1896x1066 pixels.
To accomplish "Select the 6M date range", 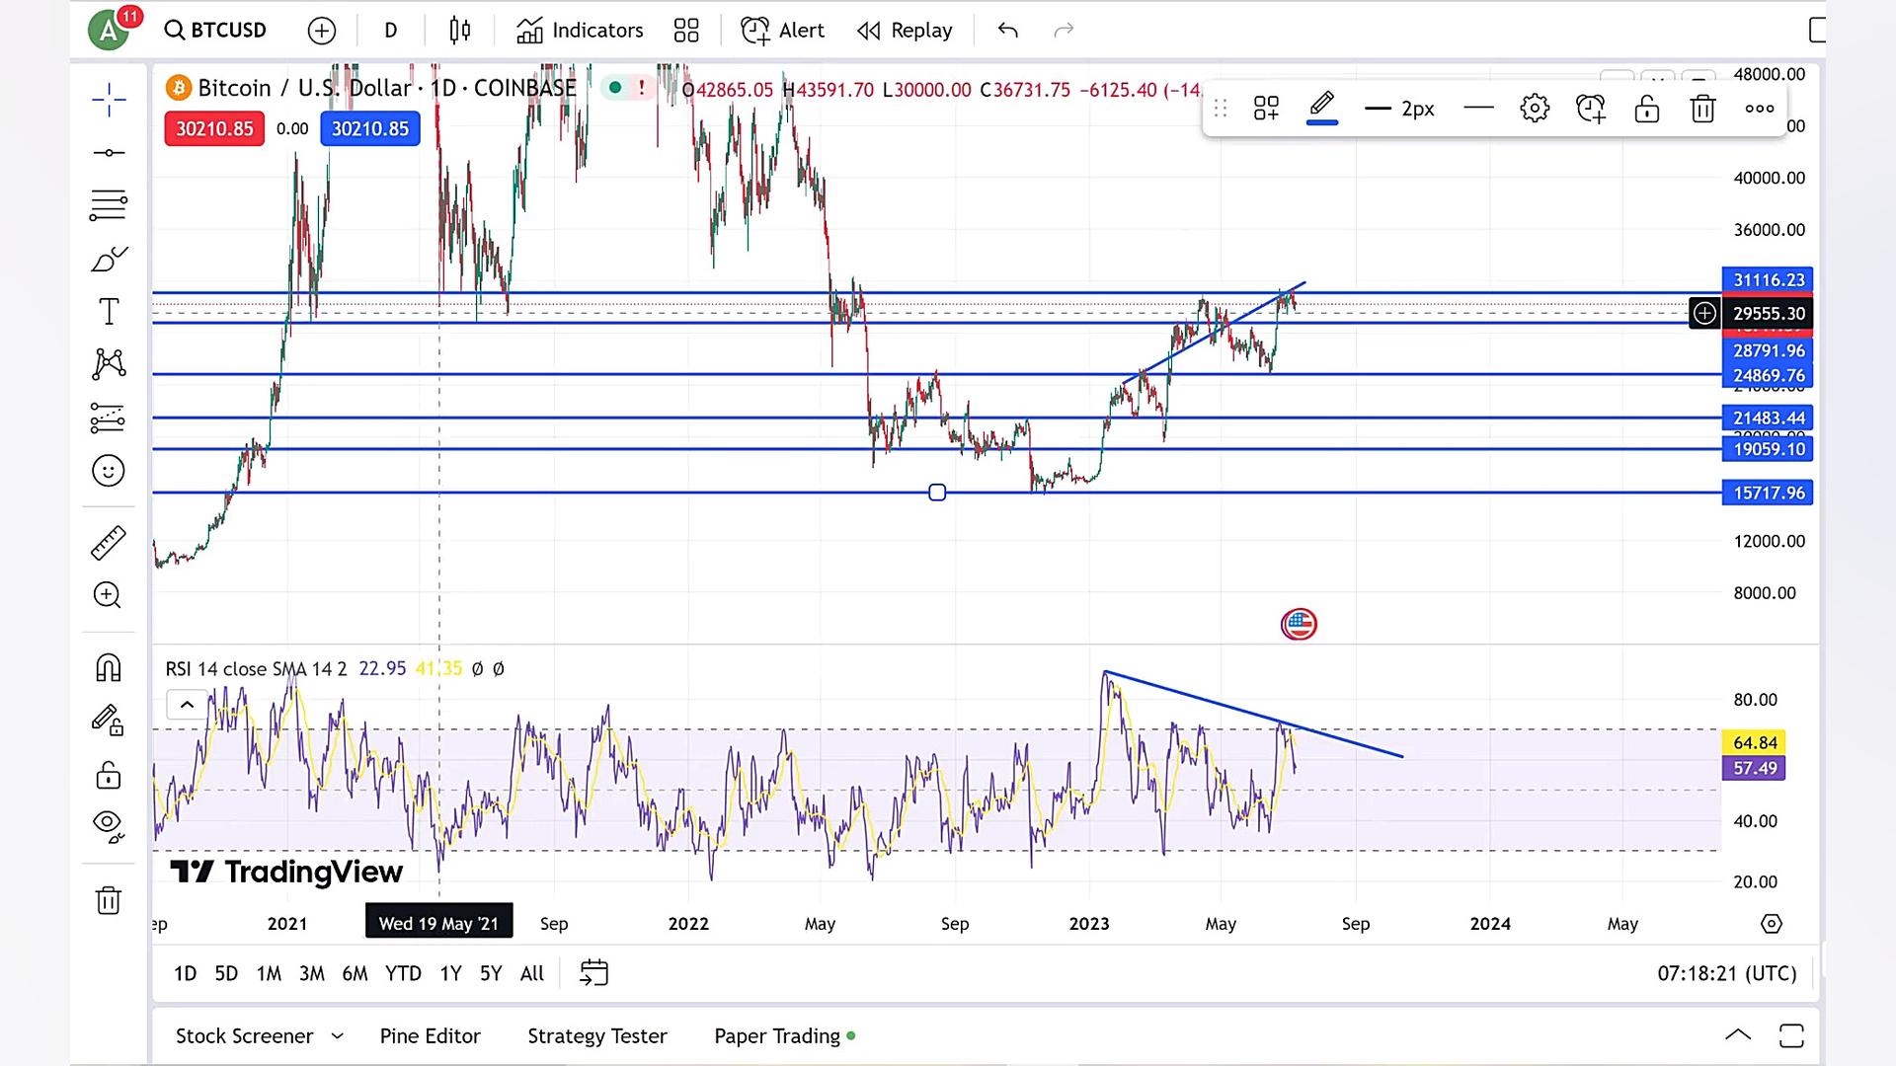I will [355, 973].
